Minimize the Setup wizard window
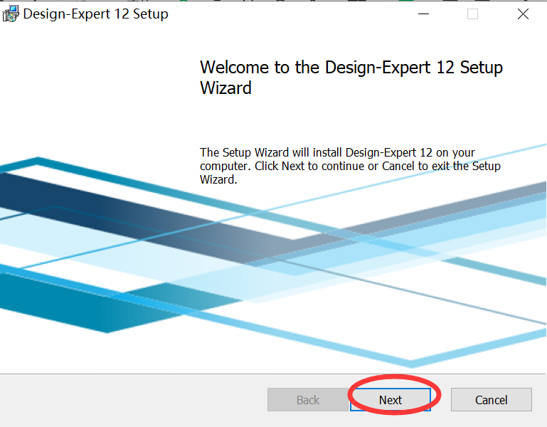 pos(423,14)
